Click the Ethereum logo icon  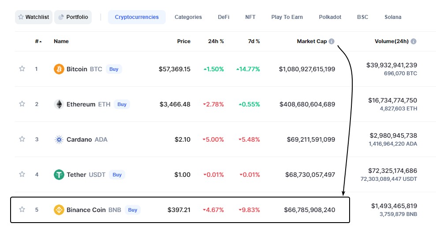(59, 104)
